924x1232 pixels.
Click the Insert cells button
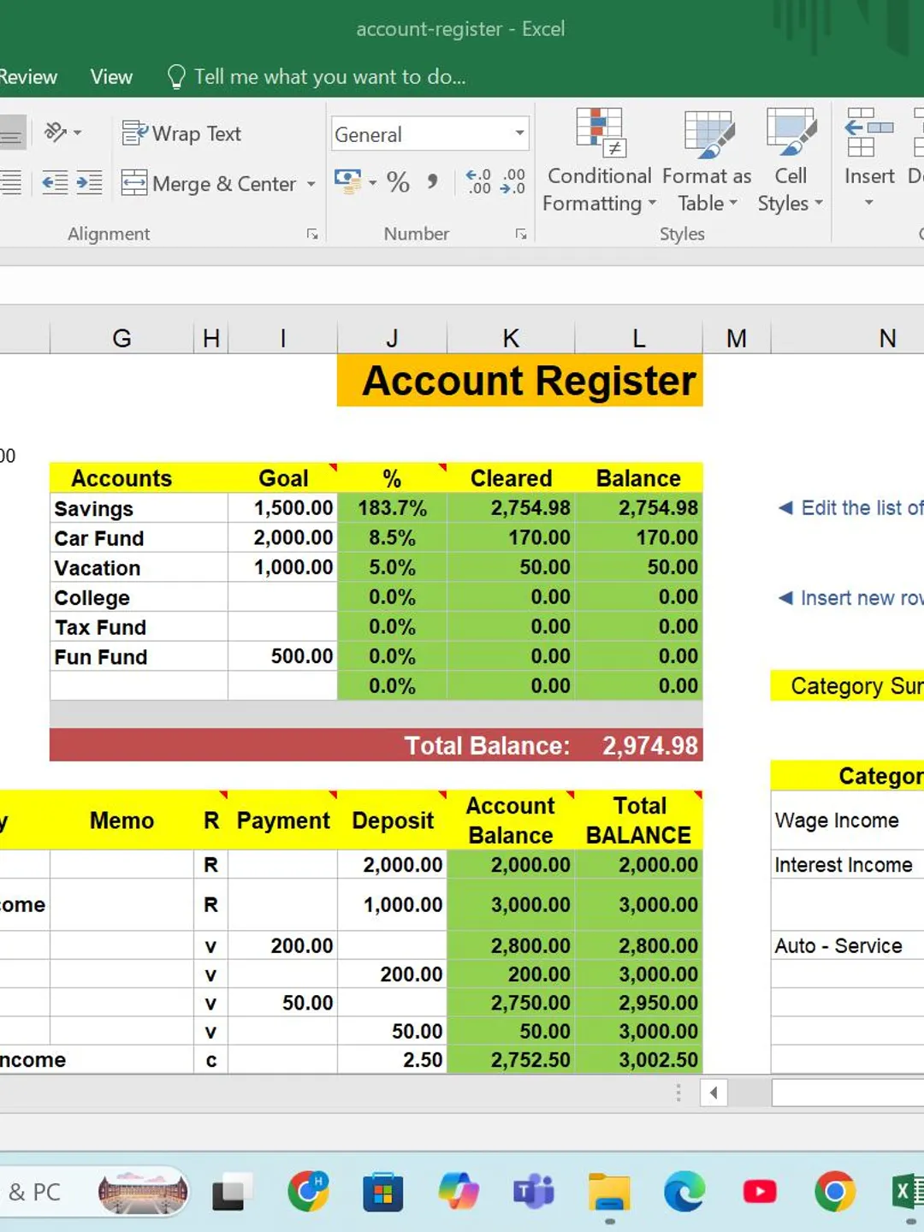(869, 145)
